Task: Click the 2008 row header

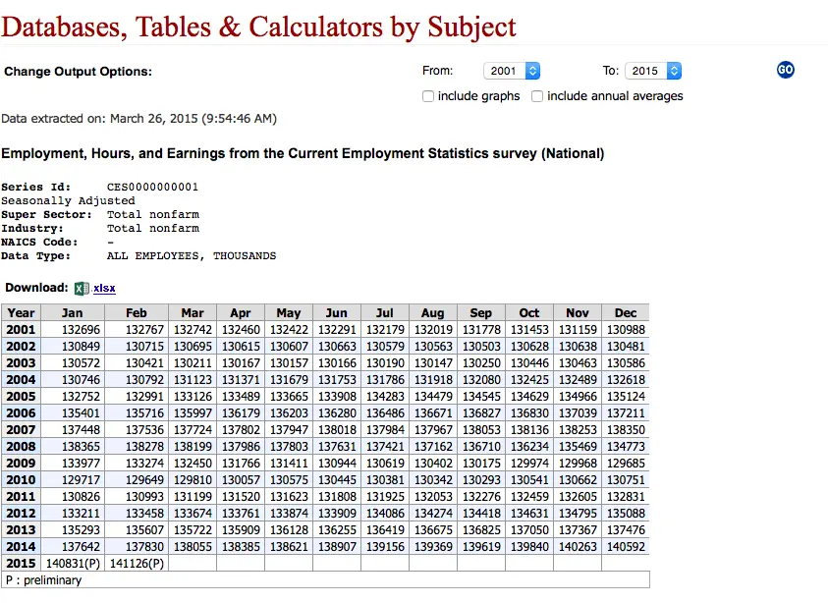Action: pyautogui.click(x=22, y=446)
